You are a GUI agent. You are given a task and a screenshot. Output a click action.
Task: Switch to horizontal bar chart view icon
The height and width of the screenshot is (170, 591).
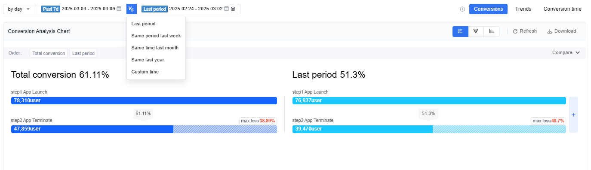pos(460,31)
